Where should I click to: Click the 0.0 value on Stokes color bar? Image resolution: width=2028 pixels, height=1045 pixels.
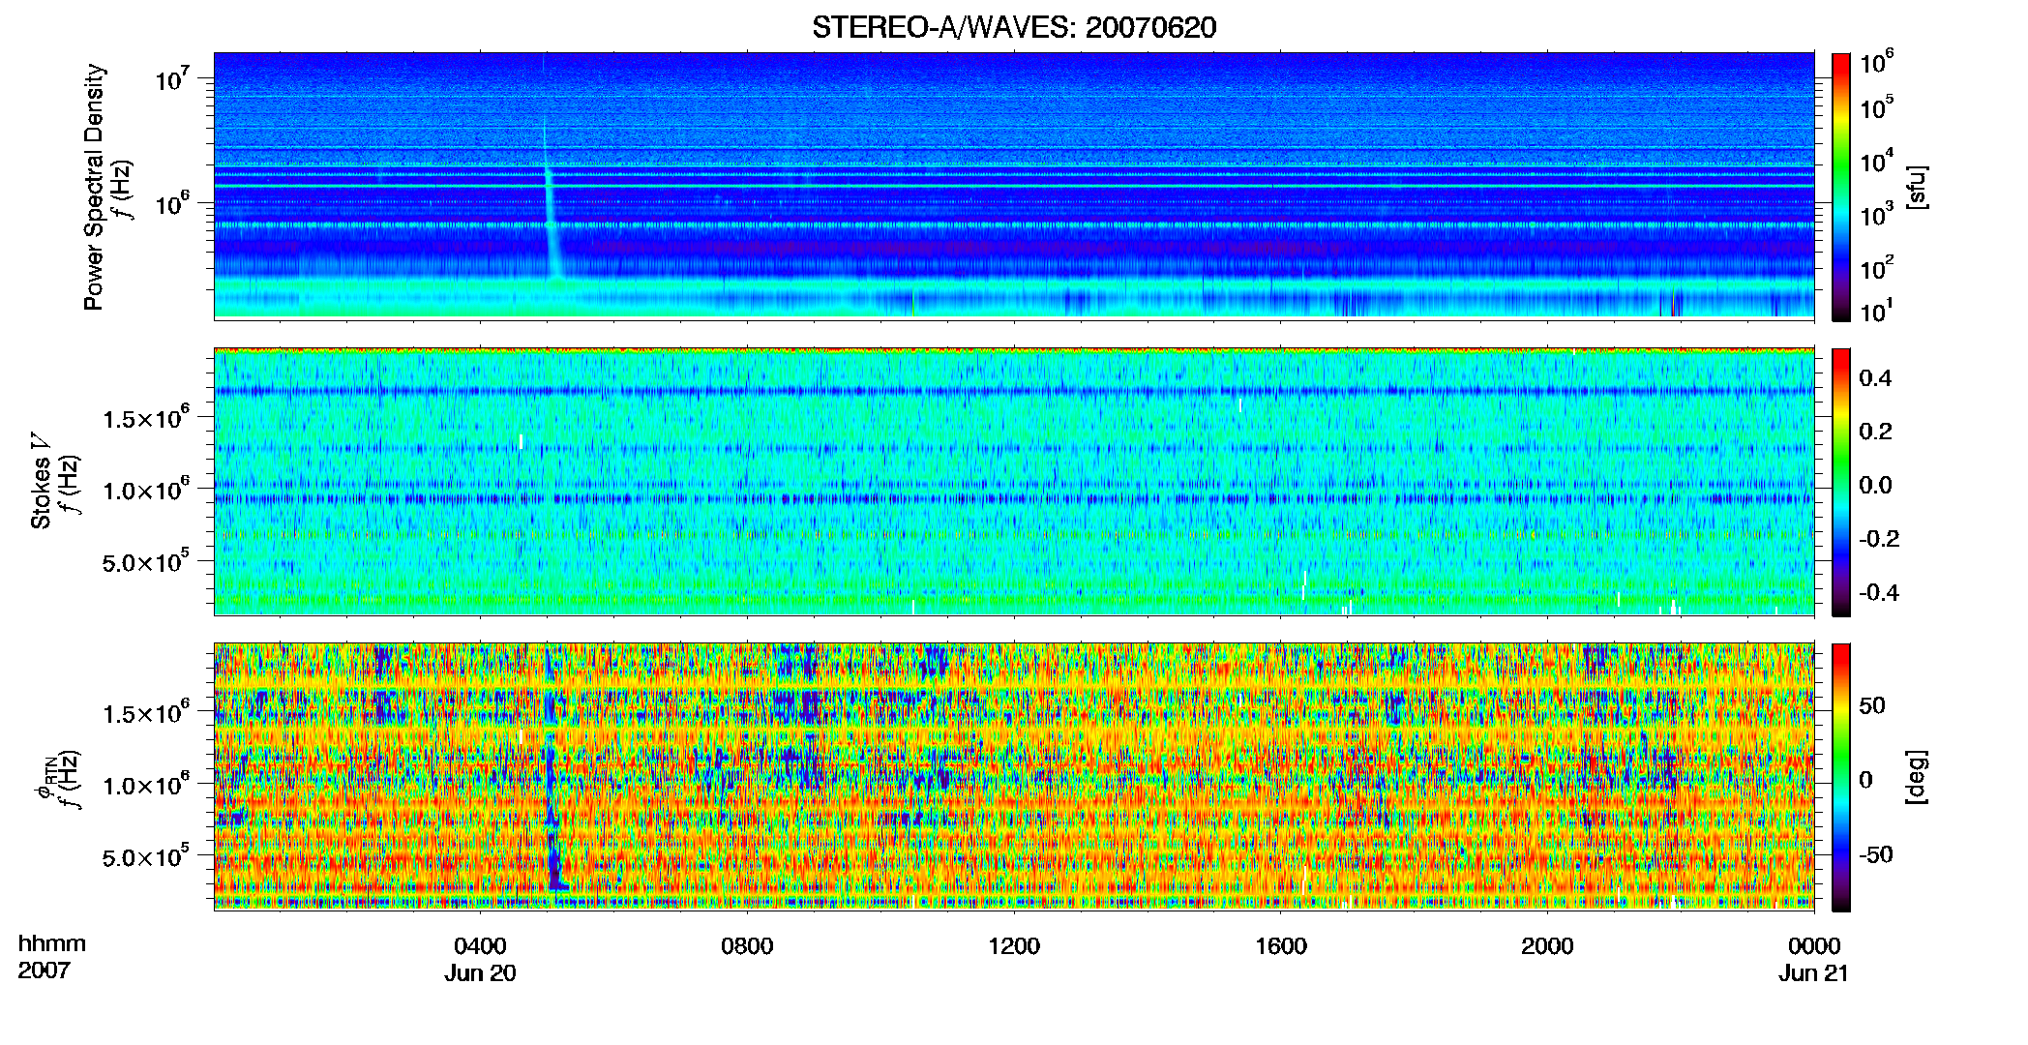[x=1875, y=486]
